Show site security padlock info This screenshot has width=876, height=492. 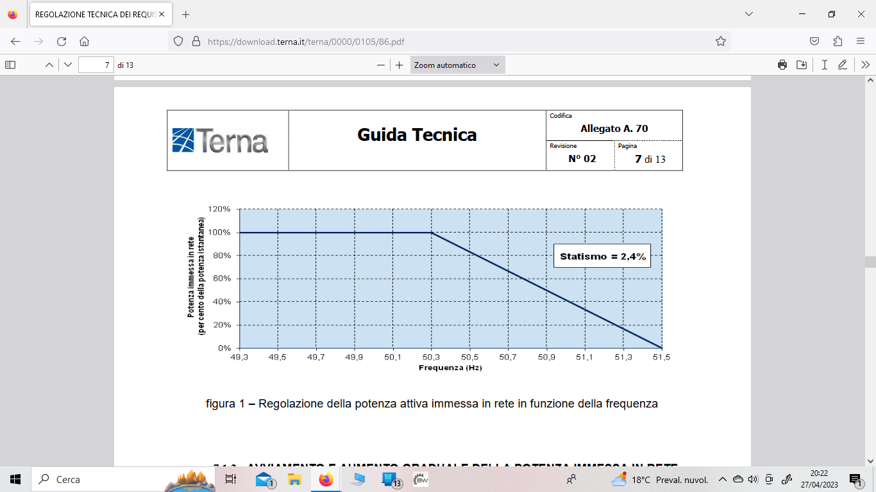coord(196,41)
